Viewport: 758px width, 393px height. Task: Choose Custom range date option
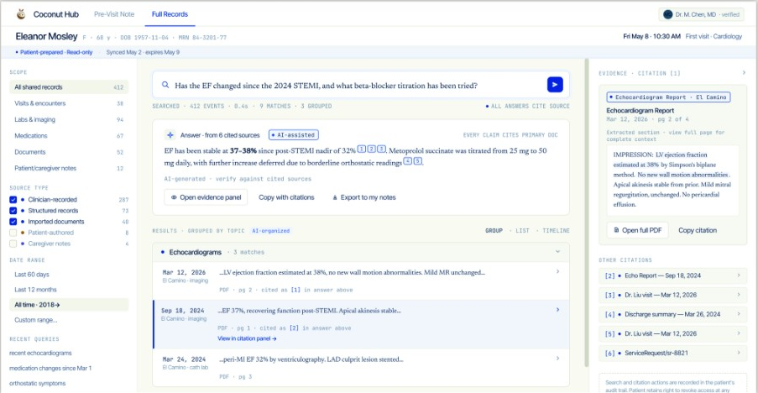[36, 320]
